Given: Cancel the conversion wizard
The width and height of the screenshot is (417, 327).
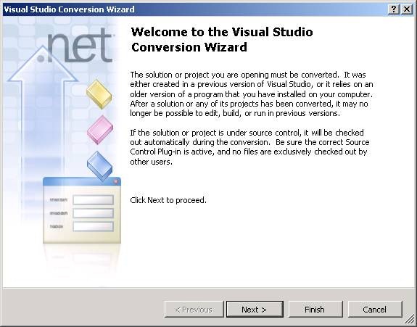Looking at the screenshot, I should [375, 310].
